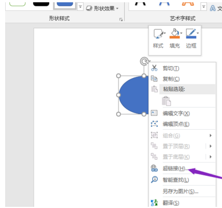Choose 翻译(S) translate entry
This screenshot has height=208, width=222.
(182, 203)
